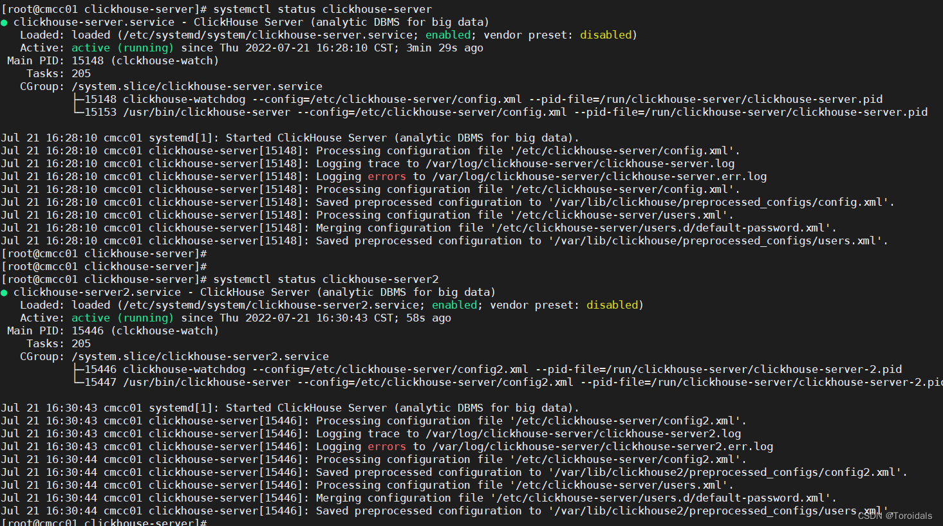Select the red 'errors' word in the clickhouse-server2.err.log line
The width and height of the screenshot is (943, 526).
click(387, 447)
